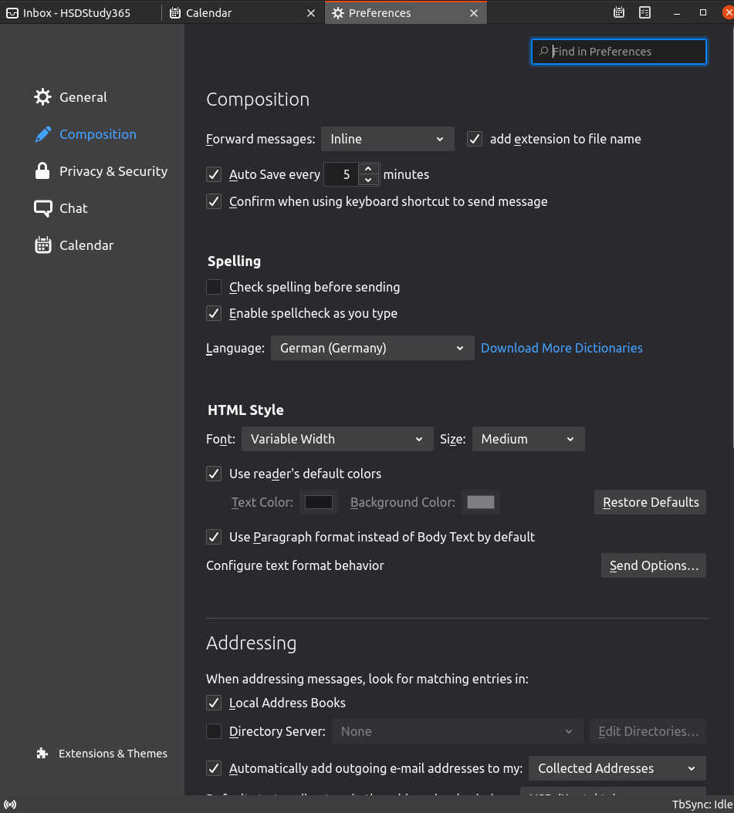734x813 pixels.
Task: Click the Composition pencil icon
Action: coord(42,134)
